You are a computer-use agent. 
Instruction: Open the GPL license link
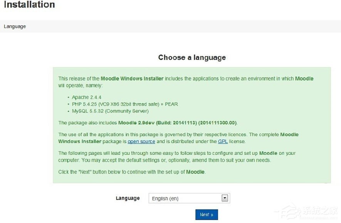[x=223, y=141]
